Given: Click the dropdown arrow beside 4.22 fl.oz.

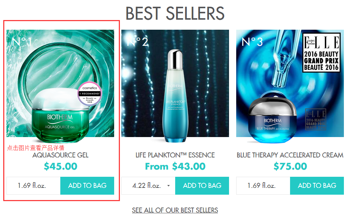Looking at the screenshot, I should (x=168, y=186).
